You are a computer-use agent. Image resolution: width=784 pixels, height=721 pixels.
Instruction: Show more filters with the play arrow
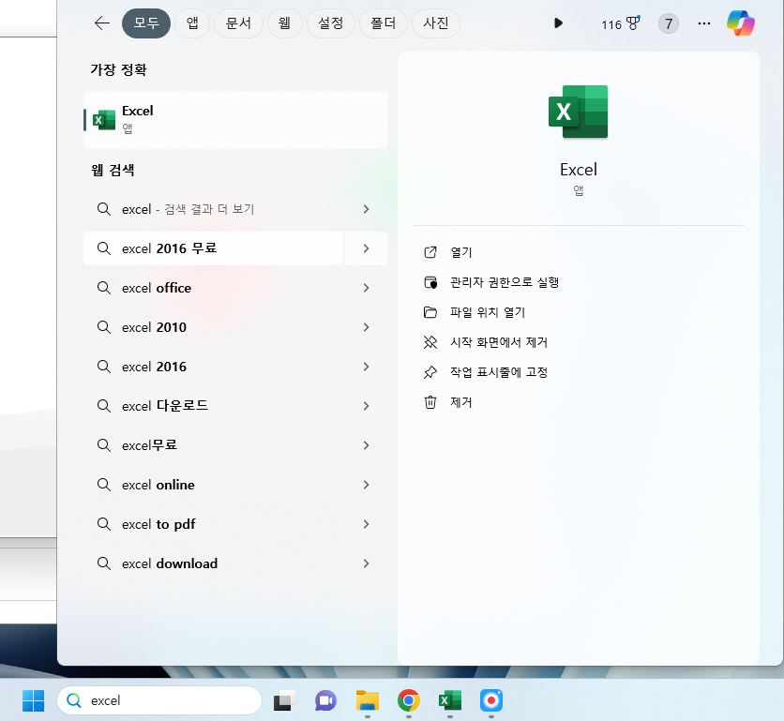point(559,23)
